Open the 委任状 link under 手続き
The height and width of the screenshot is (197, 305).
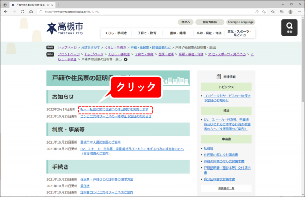tap(85, 186)
